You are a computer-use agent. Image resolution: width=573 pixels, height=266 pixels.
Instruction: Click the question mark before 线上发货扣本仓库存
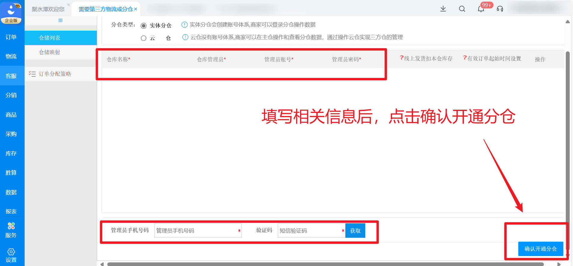coord(402,58)
